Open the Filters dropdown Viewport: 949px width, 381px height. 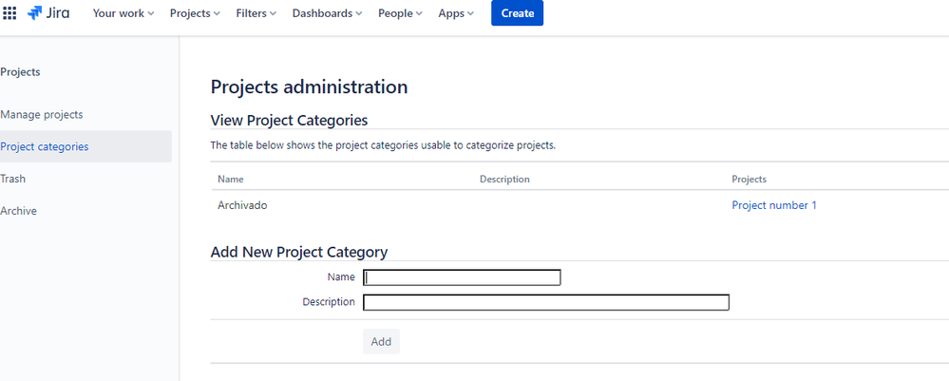256,13
